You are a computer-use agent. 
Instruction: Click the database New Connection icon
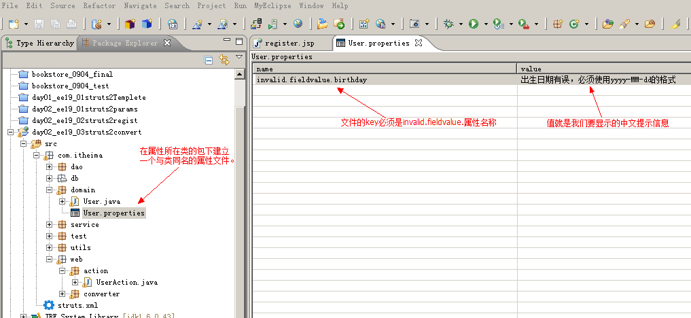tap(96, 24)
